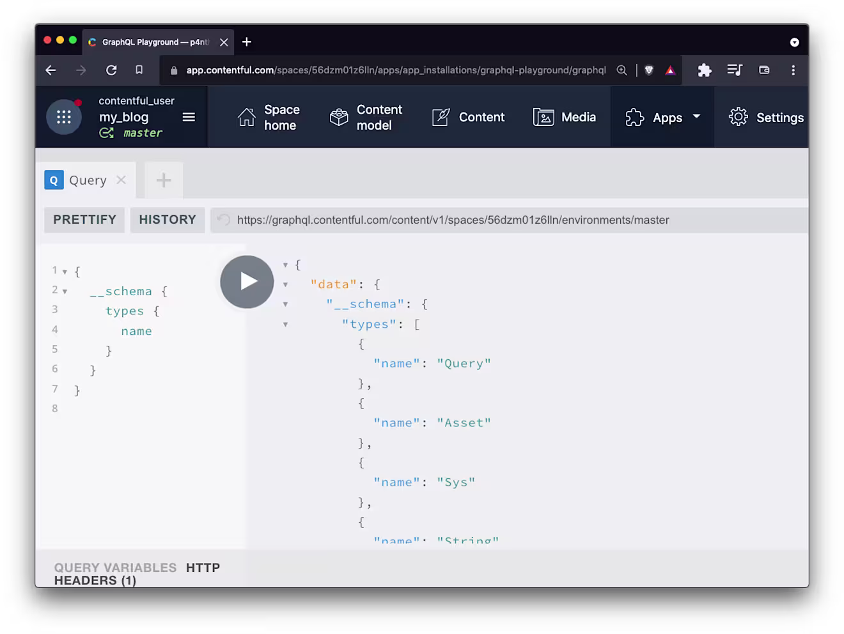The image size is (844, 634).
Task: Click the PRETTIFY button
Action: [84, 220]
